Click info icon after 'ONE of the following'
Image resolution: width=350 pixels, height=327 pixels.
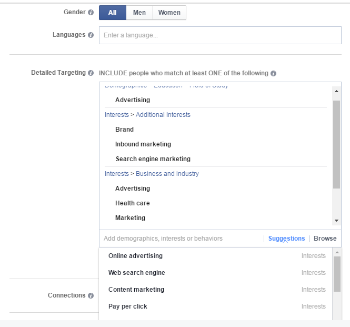pyautogui.click(x=274, y=74)
